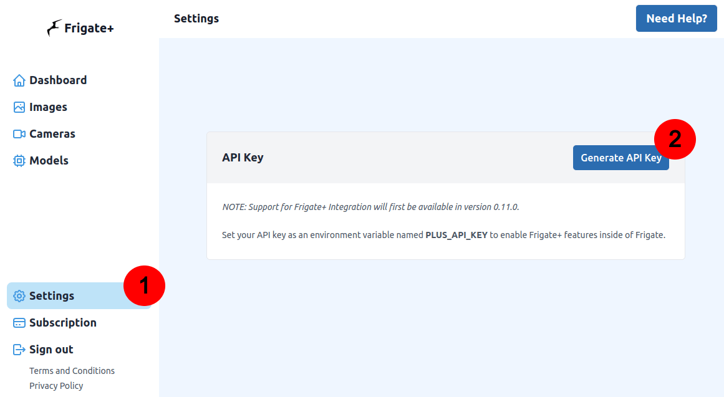Go to the Models page
Image resolution: width=724 pixels, height=397 pixels.
(49, 160)
